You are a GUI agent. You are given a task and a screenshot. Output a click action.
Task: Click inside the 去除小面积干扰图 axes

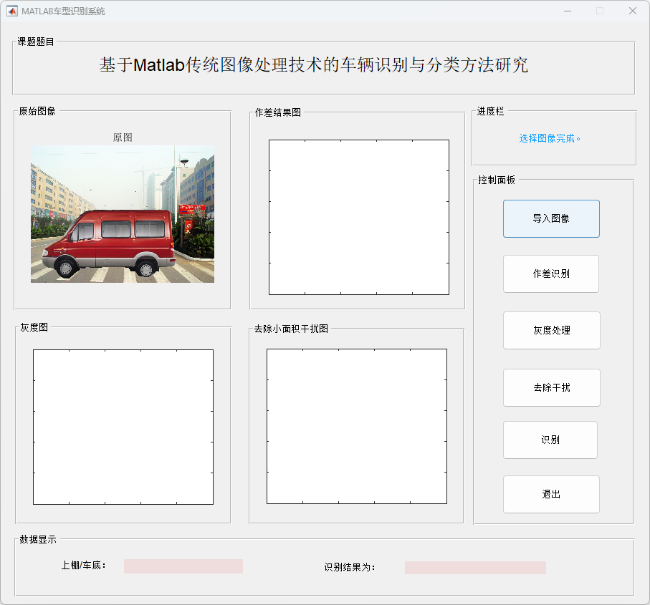point(356,426)
